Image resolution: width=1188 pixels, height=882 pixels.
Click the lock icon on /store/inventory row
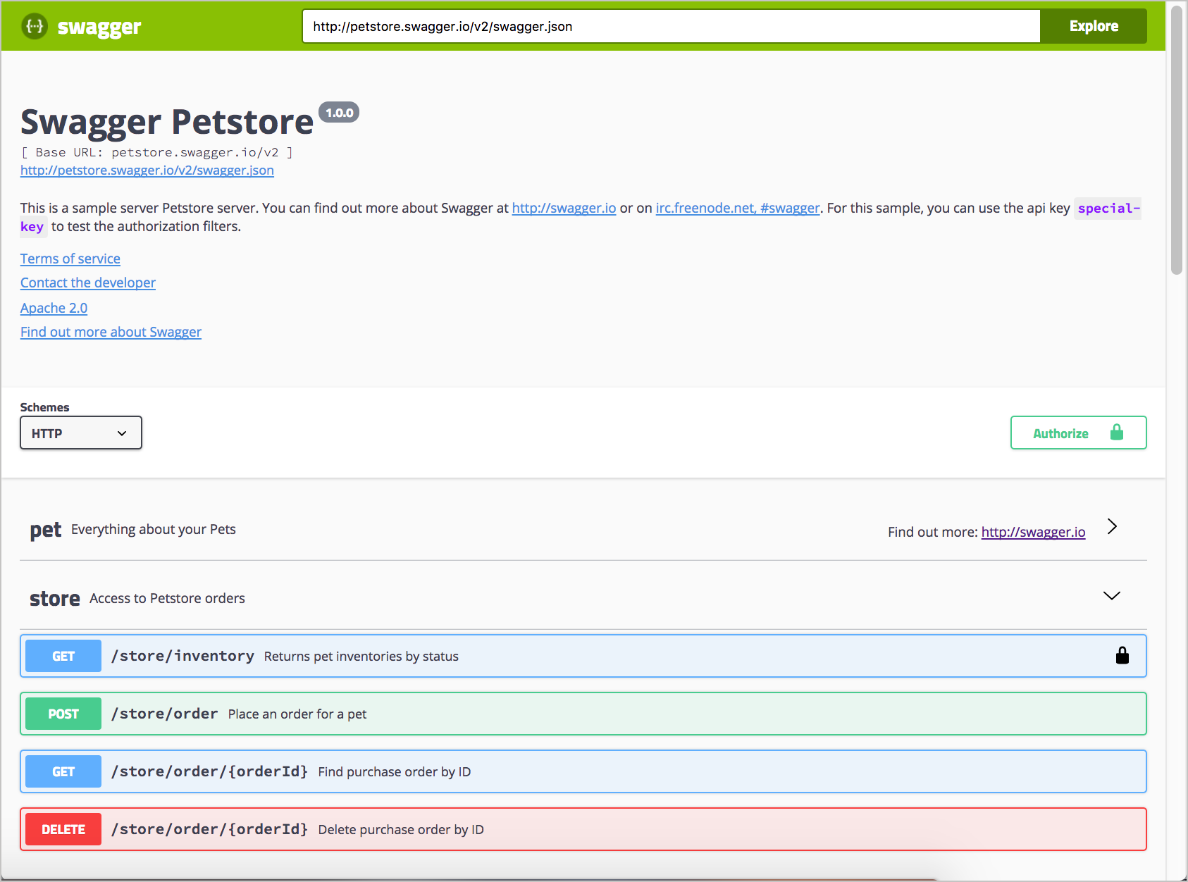tap(1122, 656)
